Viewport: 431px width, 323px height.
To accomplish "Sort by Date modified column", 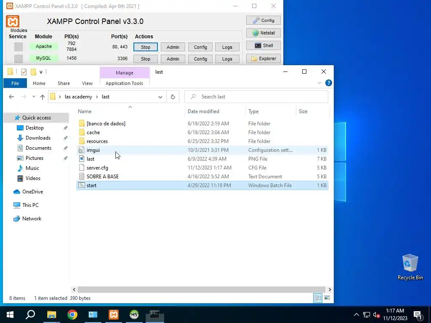I will click(203, 111).
